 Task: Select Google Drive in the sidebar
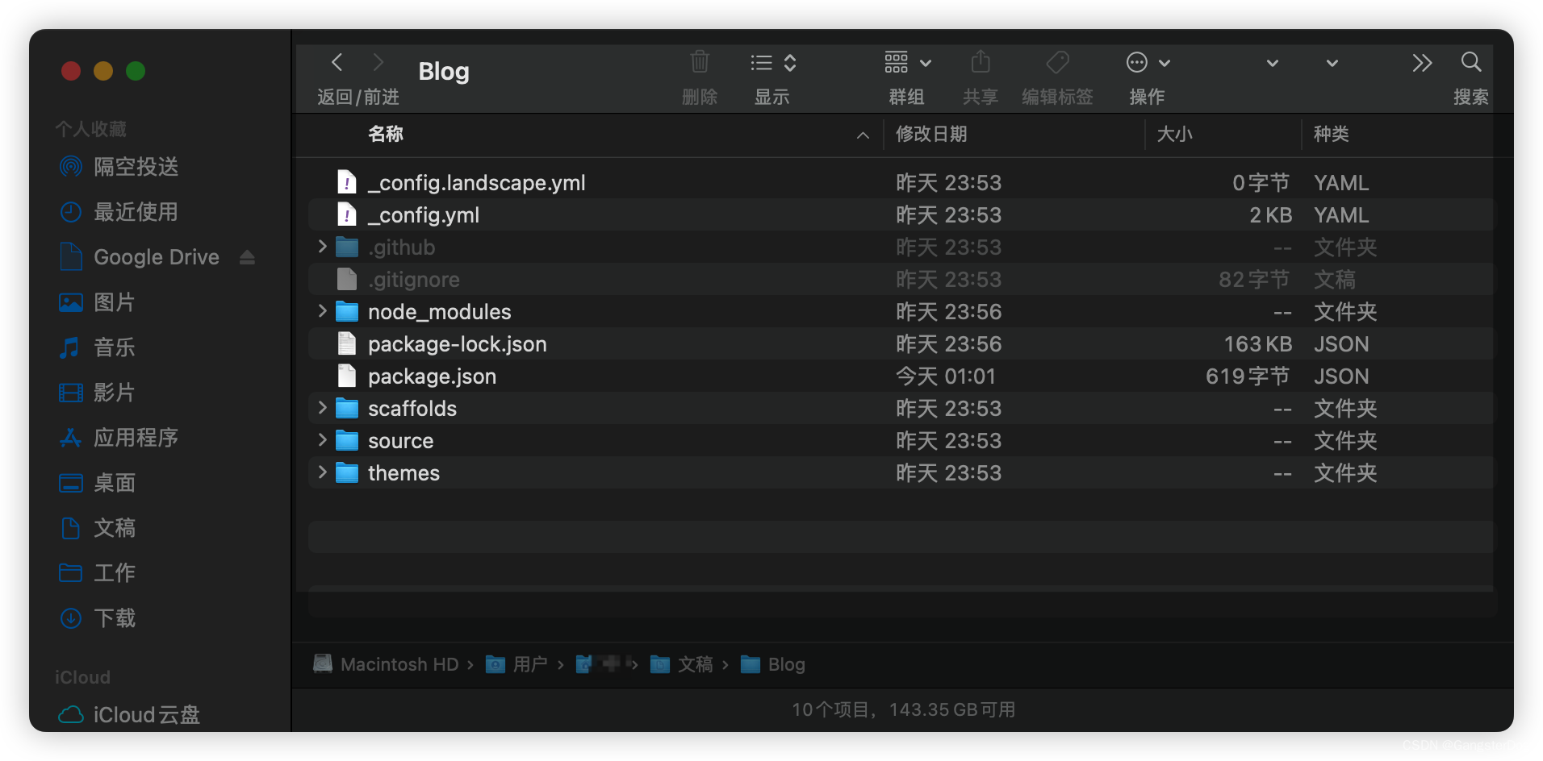(140, 257)
